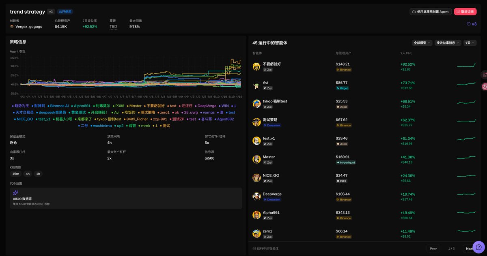487x256 pixels.
Task: Click the v3 version badge beside title
Action: pyautogui.click(x=51, y=12)
